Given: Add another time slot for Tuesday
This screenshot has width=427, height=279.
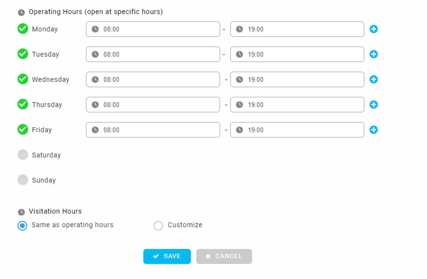Looking at the screenshot, I should pyautogui.click(x=374, y=54).
